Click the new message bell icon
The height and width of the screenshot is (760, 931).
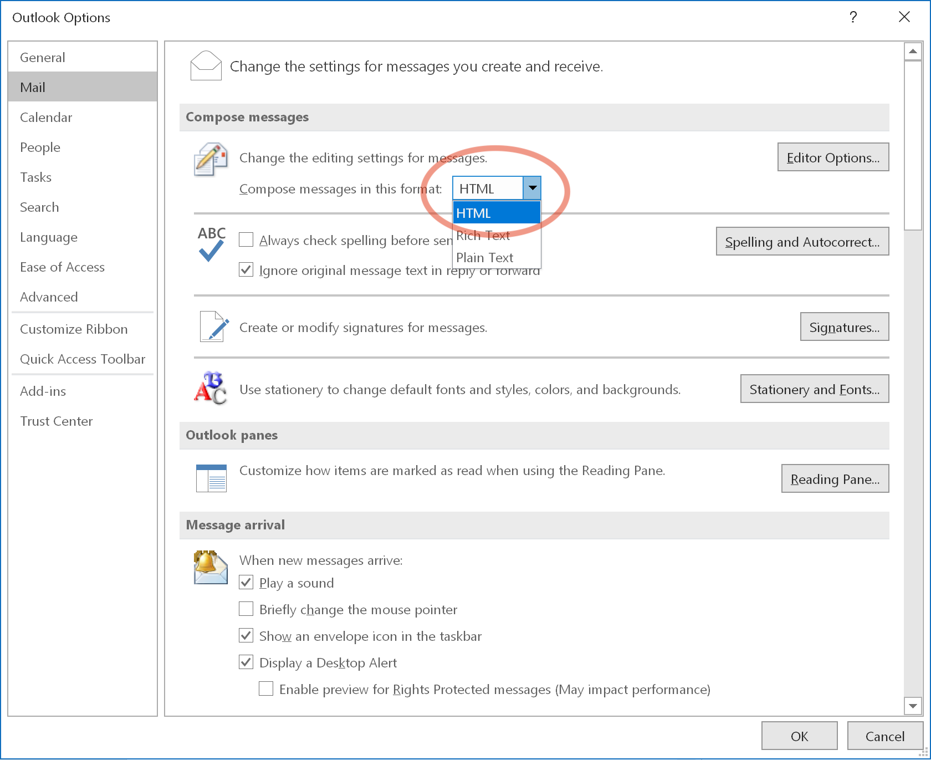210,567
